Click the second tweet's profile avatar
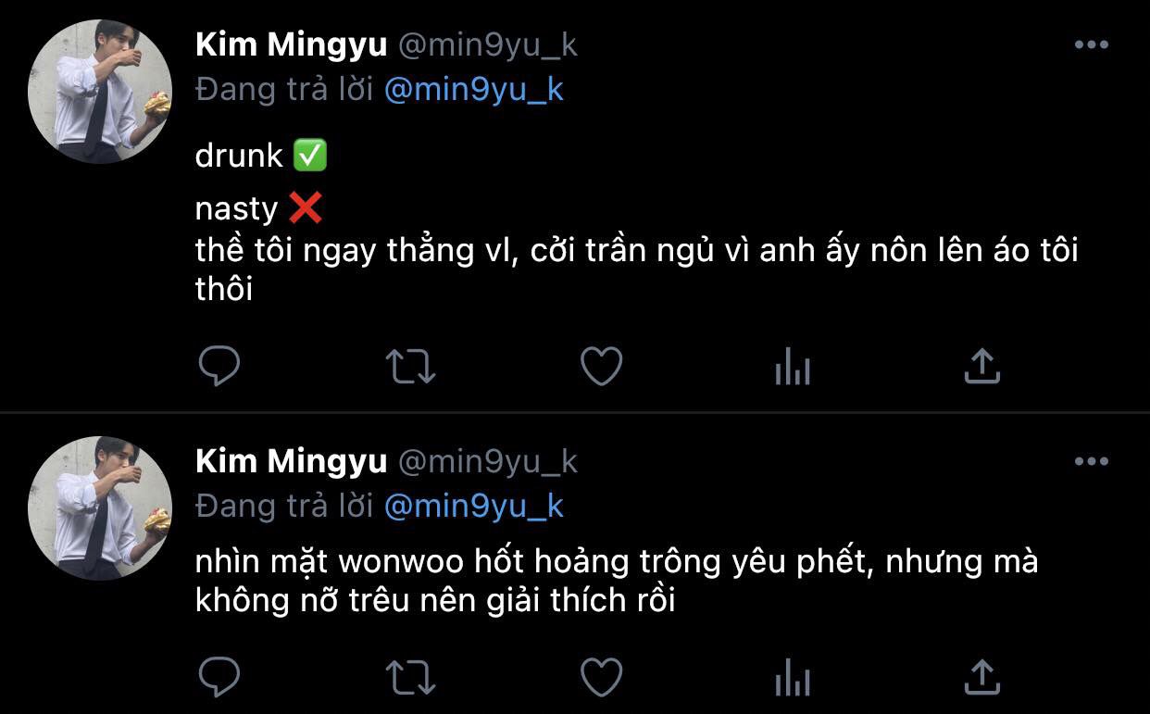 (100, 508)
